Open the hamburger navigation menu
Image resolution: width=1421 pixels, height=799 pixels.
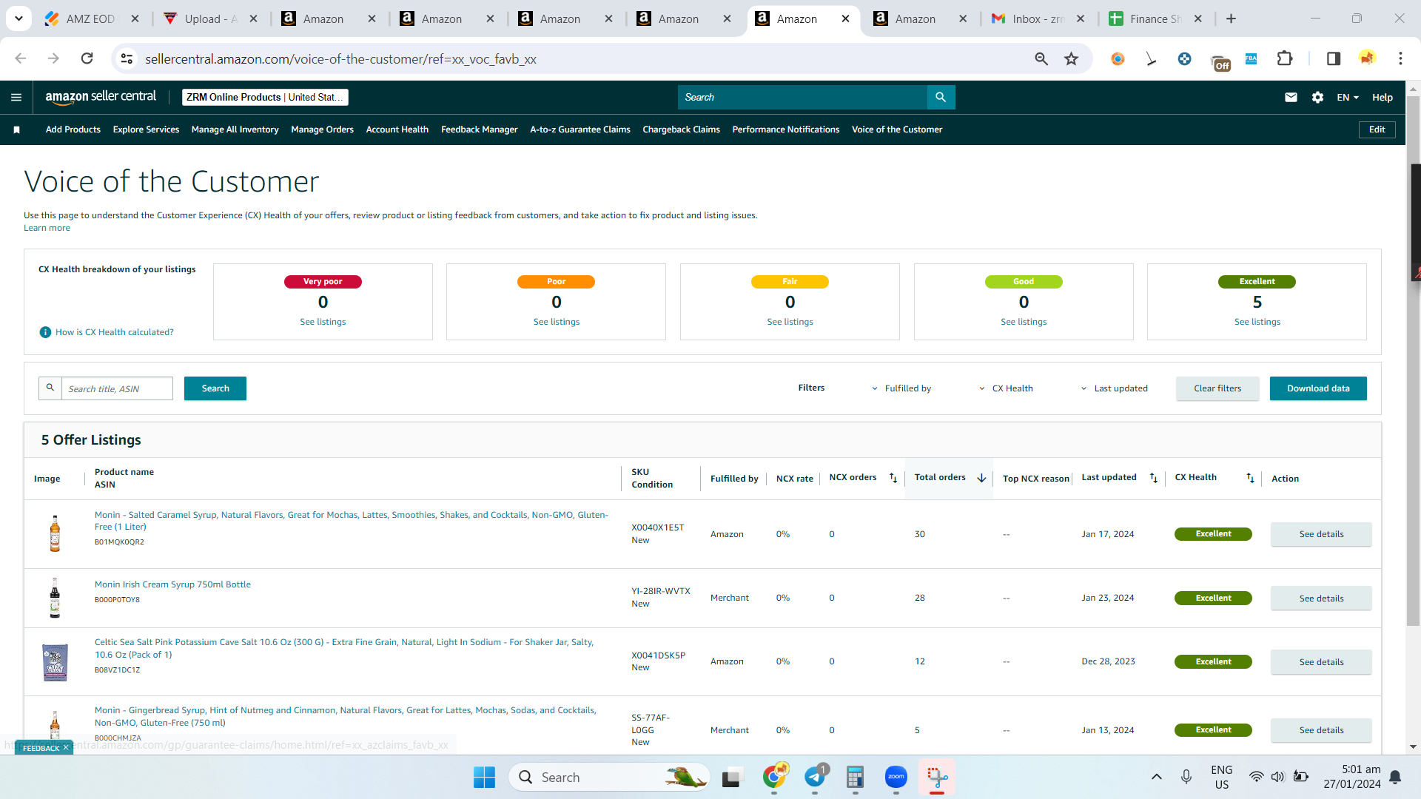coord(16,97)
